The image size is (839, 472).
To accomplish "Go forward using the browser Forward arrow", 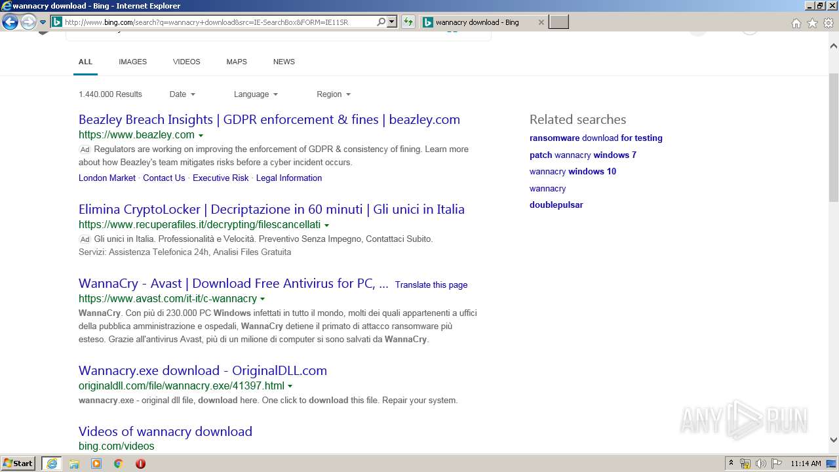I will 28,22.
